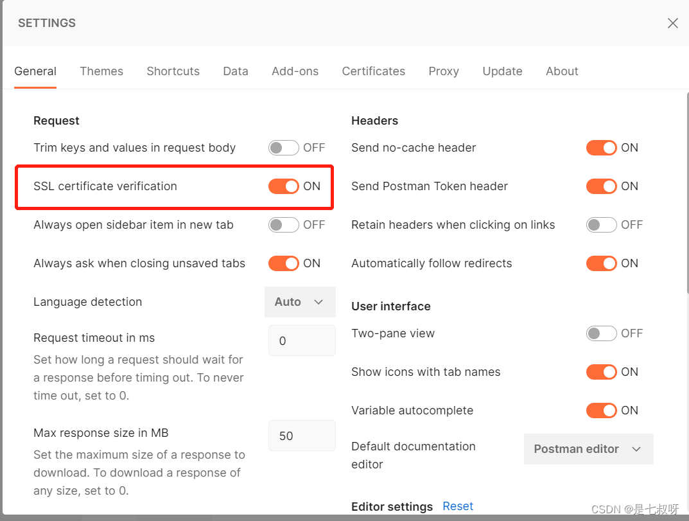Screen dimensions: 689x521
Task: Enable Always open sidebar item in new tab
Action: 284,225
